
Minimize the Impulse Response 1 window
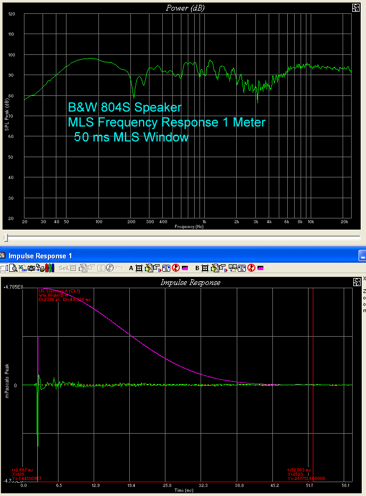click(362, 256)
